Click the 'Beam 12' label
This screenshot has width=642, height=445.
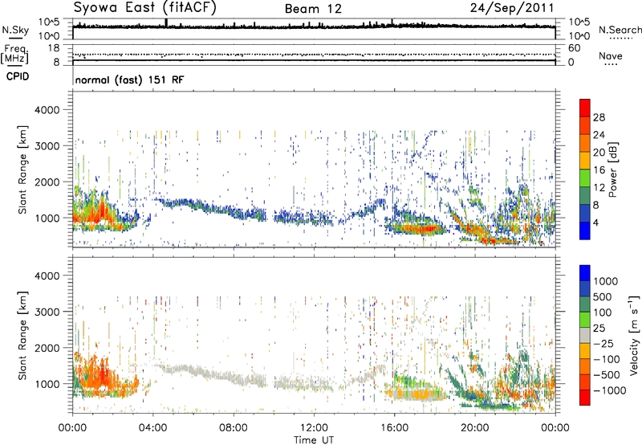click(313, 9)
